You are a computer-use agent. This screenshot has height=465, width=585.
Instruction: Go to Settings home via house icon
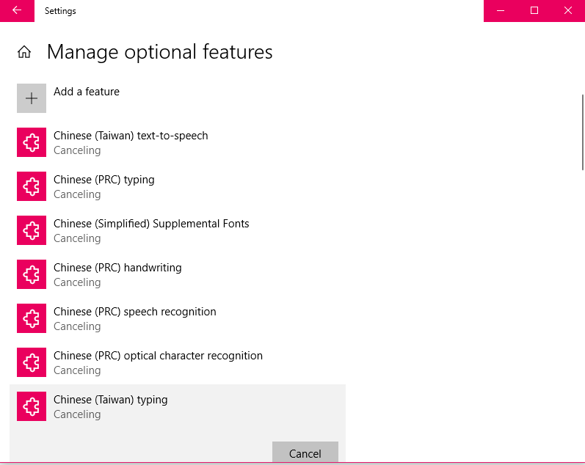coord(24,52)
